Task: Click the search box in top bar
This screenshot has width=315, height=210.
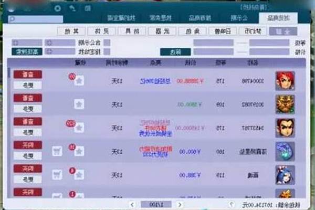Action: click(x=36, y=19)
